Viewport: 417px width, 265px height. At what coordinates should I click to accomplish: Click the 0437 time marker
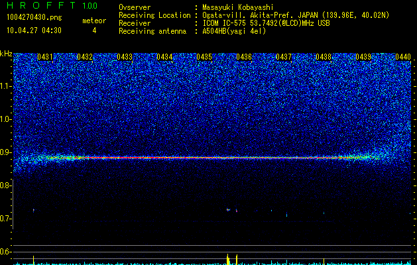(x=284, y=57)
